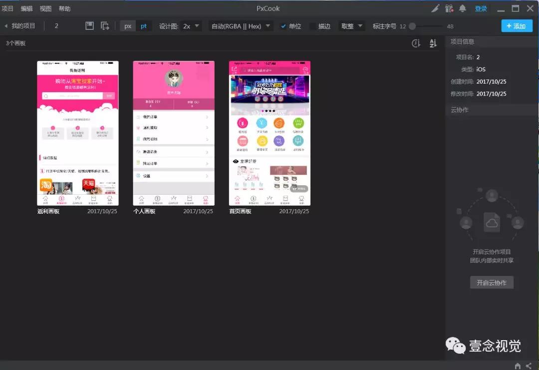
Task: Click the gift icon in title bar
Action: click(449, 8)
